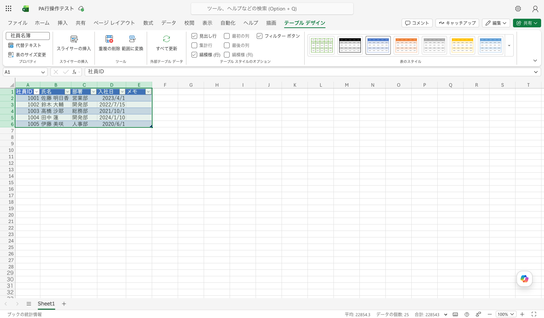Open the Editing (編集) mode button
This screenshot has height=318, width=544.
(x=496, y=23)
